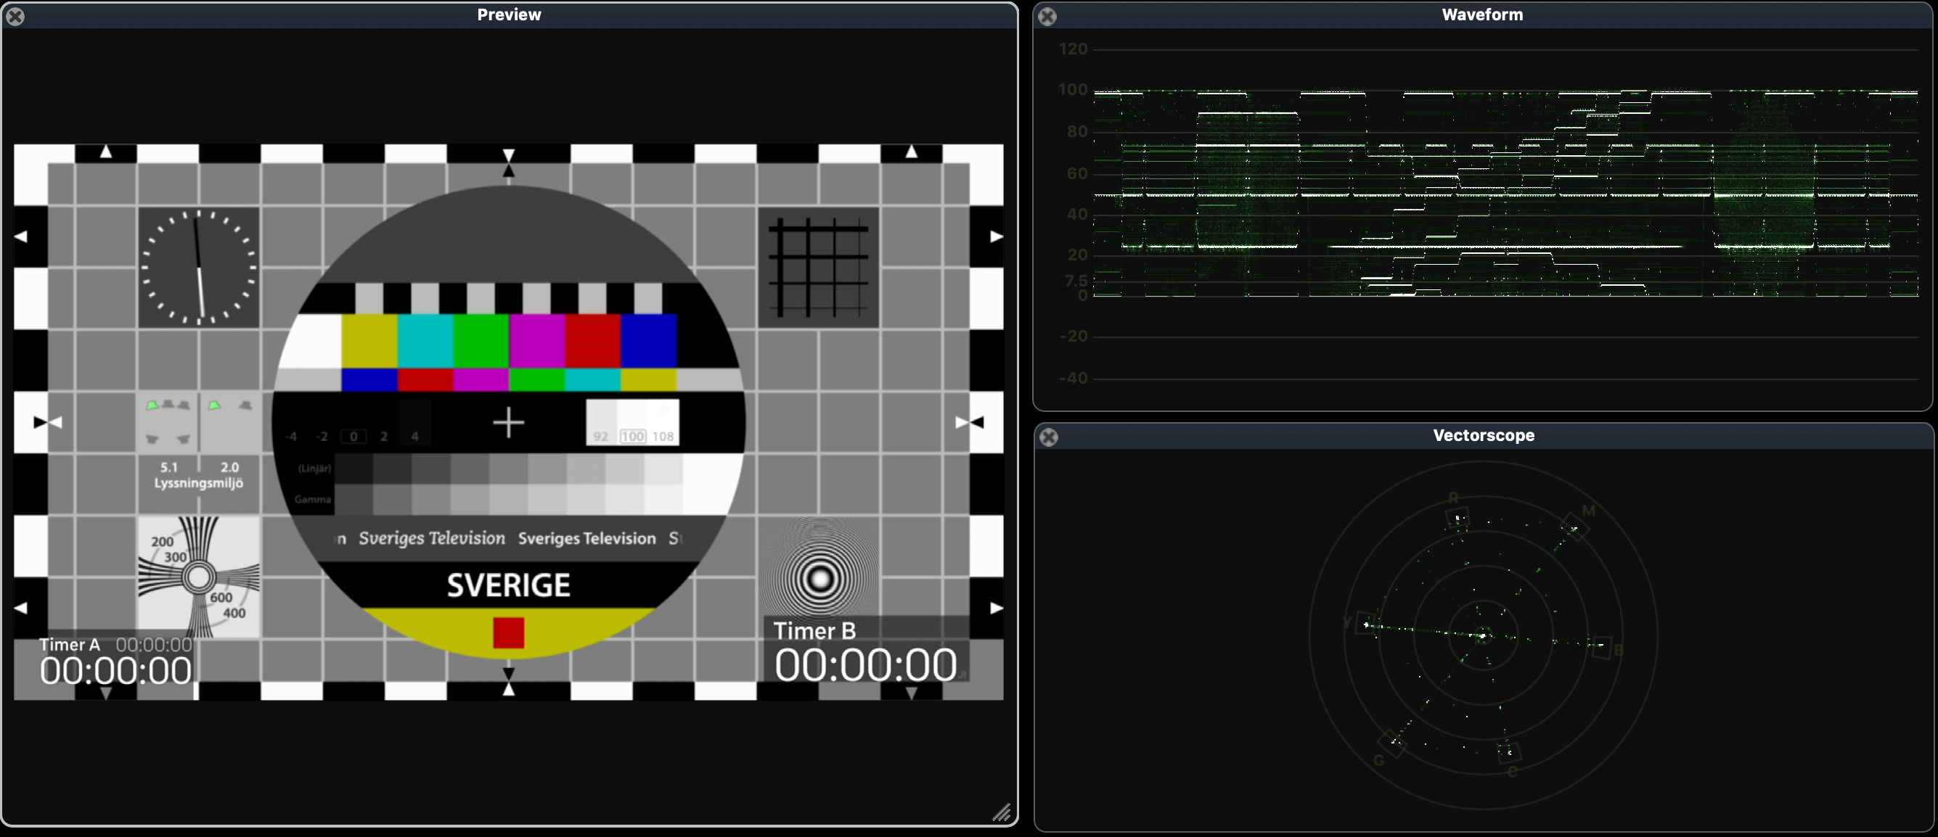
Task: Click the Timer B time display
Action: point(866,665)
